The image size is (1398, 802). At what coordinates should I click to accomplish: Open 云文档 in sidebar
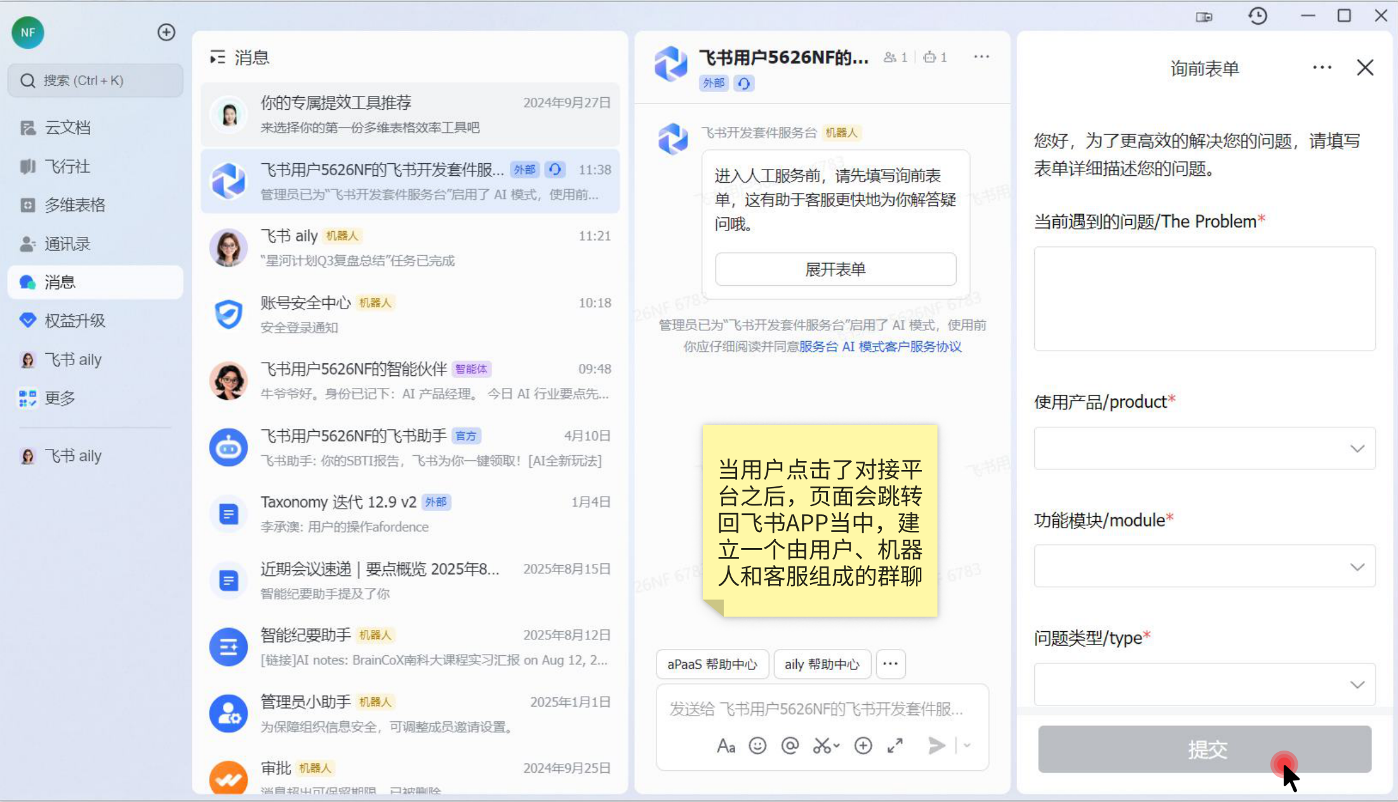pyautogui.click(x=95, y=128)
